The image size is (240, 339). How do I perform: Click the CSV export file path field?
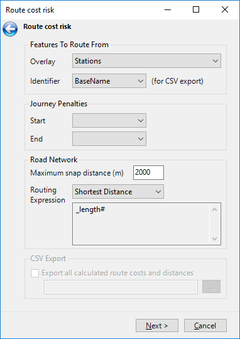pyautogui.click(x=121, y=287)
